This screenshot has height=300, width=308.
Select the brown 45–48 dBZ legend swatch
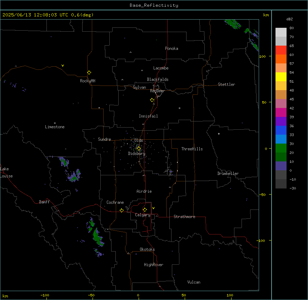pyautogui.click(x=281, y=94)
